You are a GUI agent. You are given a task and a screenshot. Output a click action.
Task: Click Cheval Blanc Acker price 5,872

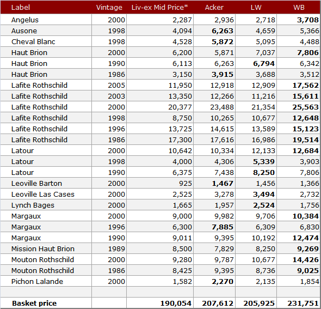click(223, 41)
